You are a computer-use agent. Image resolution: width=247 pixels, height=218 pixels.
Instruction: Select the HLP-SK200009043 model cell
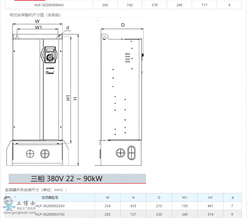tap(50, 5)
